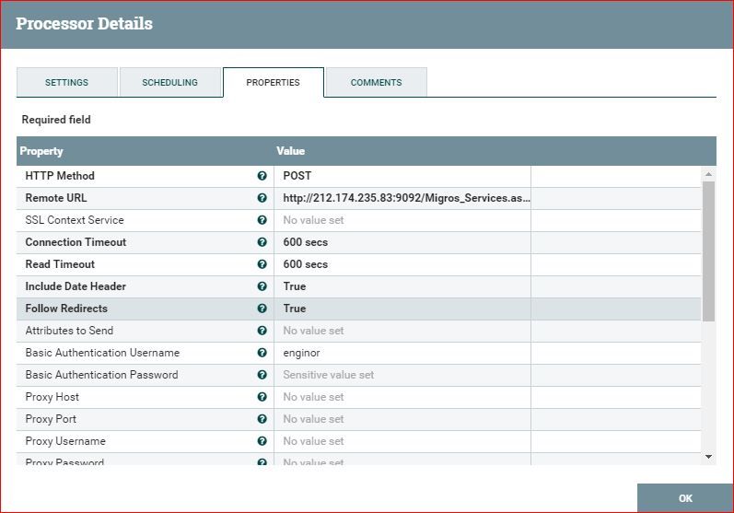Click the username value enginor
This screenshot has height=513, width=734.
(301, 353)
